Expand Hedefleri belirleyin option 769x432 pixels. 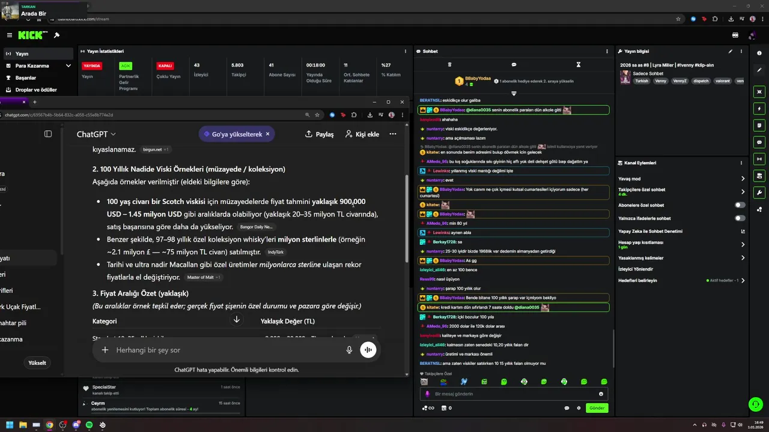pyautogui.click(x=743, y=280)
